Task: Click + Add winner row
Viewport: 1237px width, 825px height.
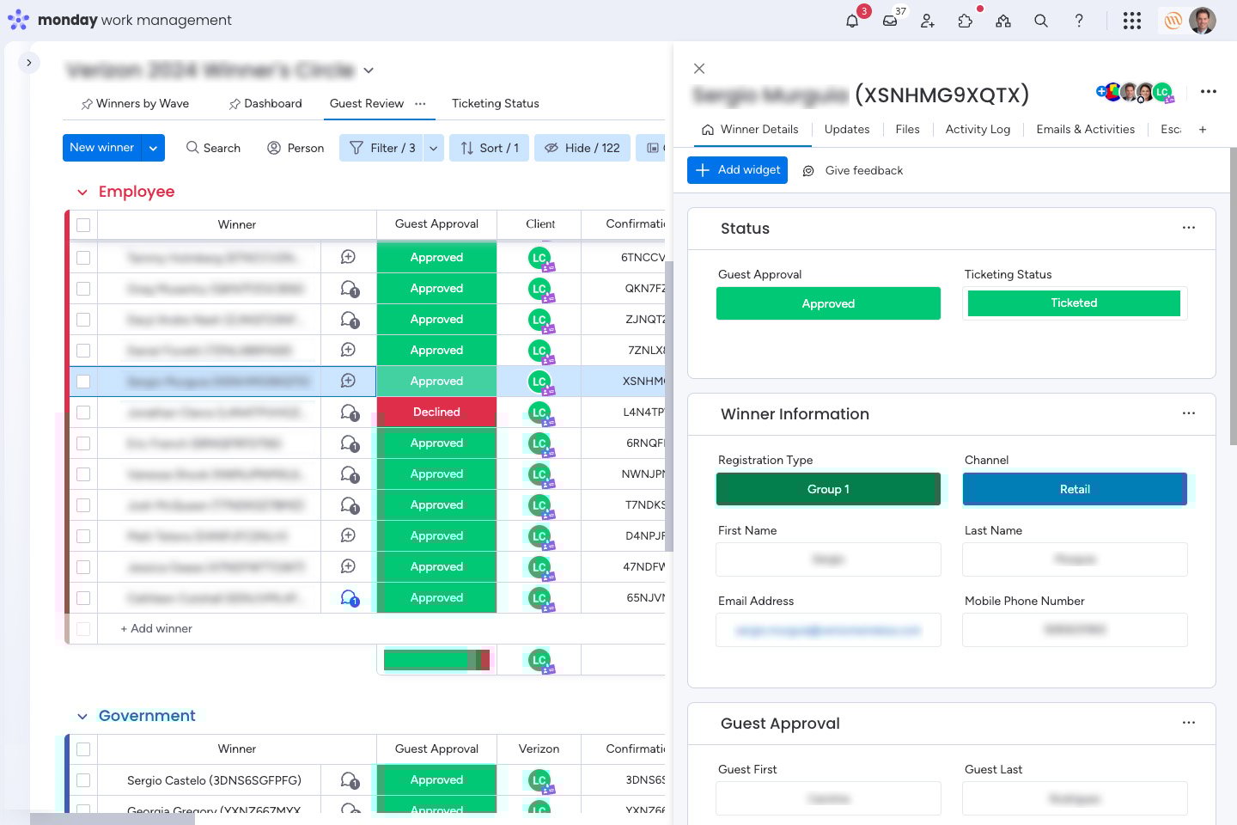Action: click(x=156, y=629)
